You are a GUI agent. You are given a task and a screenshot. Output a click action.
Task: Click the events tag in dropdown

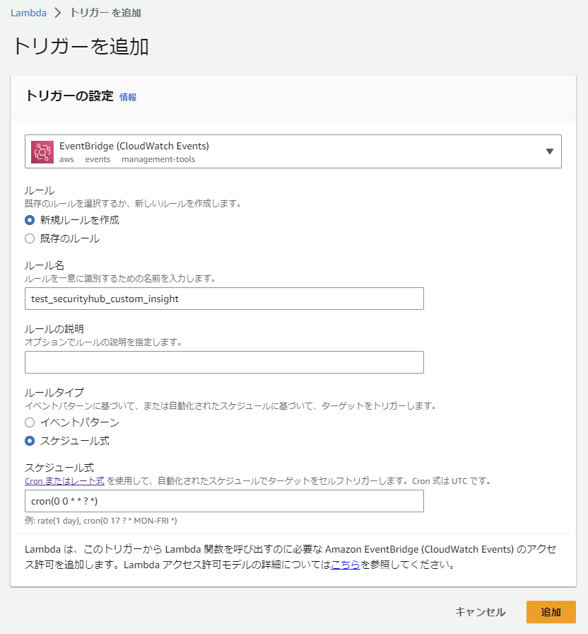pos(98,159)
